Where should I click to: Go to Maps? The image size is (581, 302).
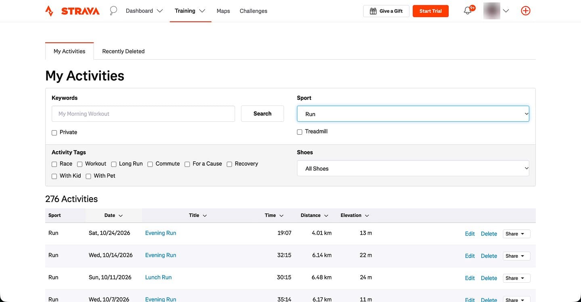click(223, 11)
